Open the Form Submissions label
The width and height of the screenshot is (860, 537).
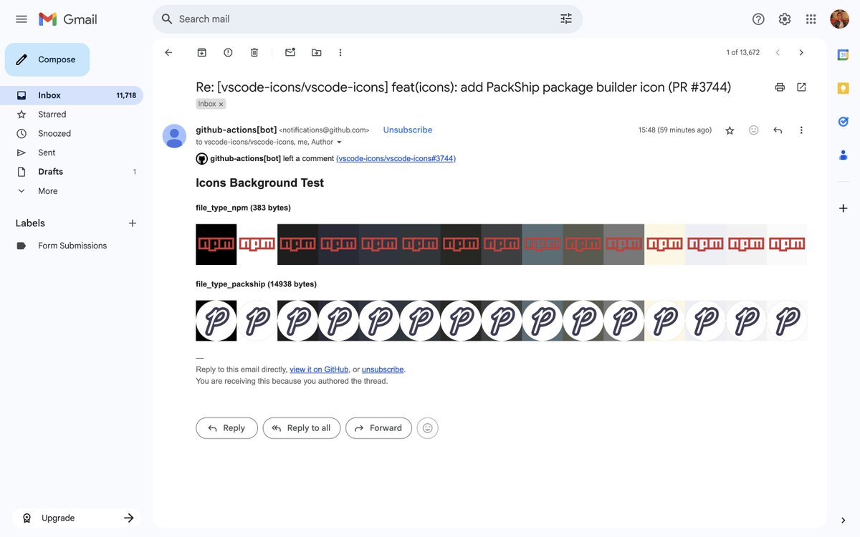pos(72,246)
